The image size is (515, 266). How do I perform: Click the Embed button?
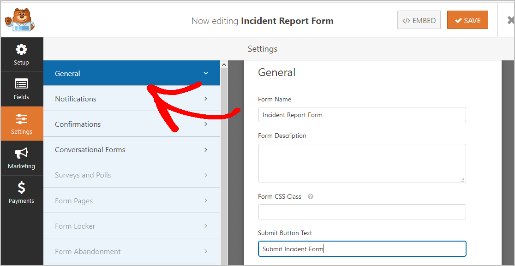pos(419,20)
